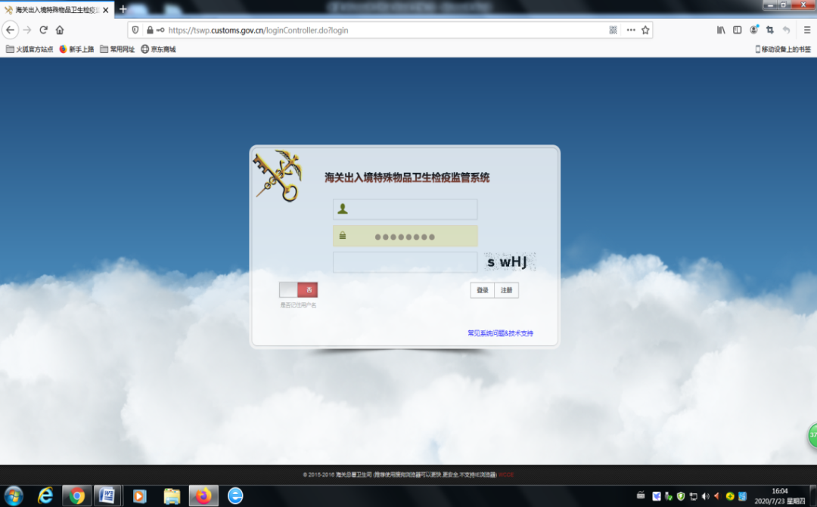Refresh the s wHJ captcha image
817x507 pixels.
point(510,262)
